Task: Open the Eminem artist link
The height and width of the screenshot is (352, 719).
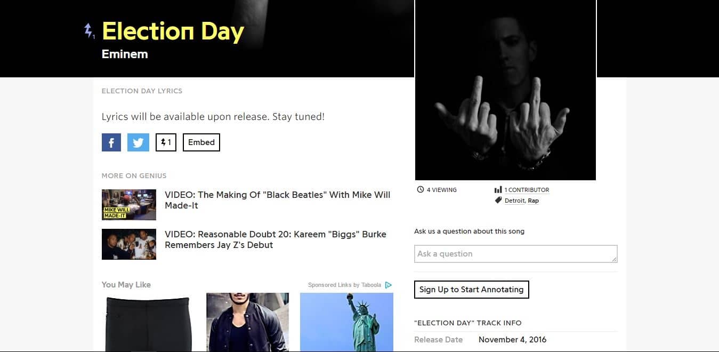Action: click(125, 54)
